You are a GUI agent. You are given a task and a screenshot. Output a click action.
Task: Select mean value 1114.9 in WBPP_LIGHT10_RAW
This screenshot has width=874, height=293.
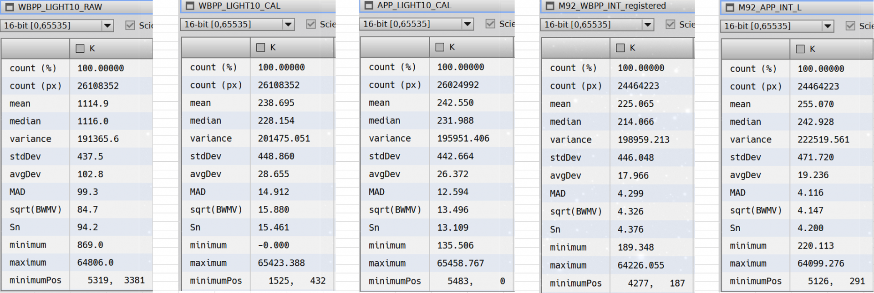pos(93,104)
